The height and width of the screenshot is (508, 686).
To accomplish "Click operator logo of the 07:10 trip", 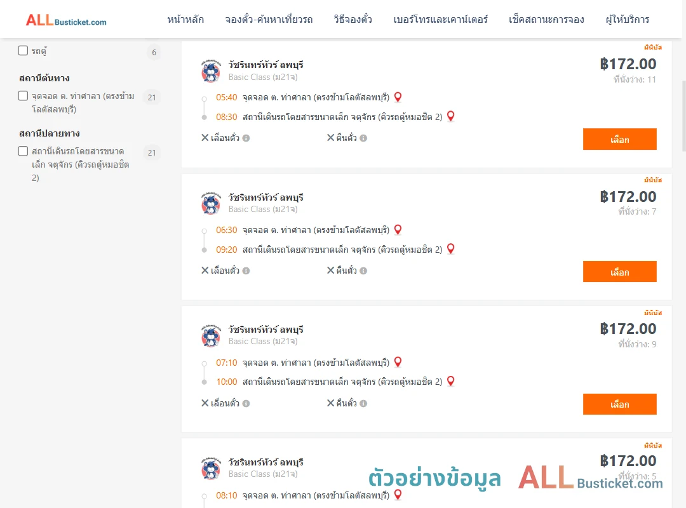I will click(211, 336).
